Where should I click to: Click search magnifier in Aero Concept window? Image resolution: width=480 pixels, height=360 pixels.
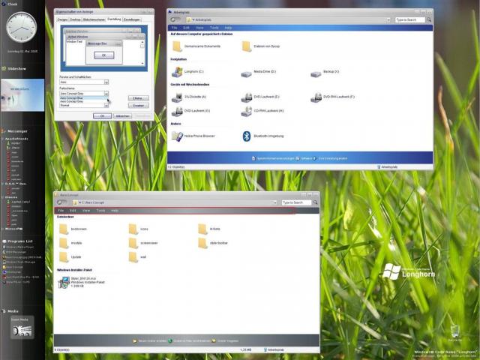click(x=315, y=202)
